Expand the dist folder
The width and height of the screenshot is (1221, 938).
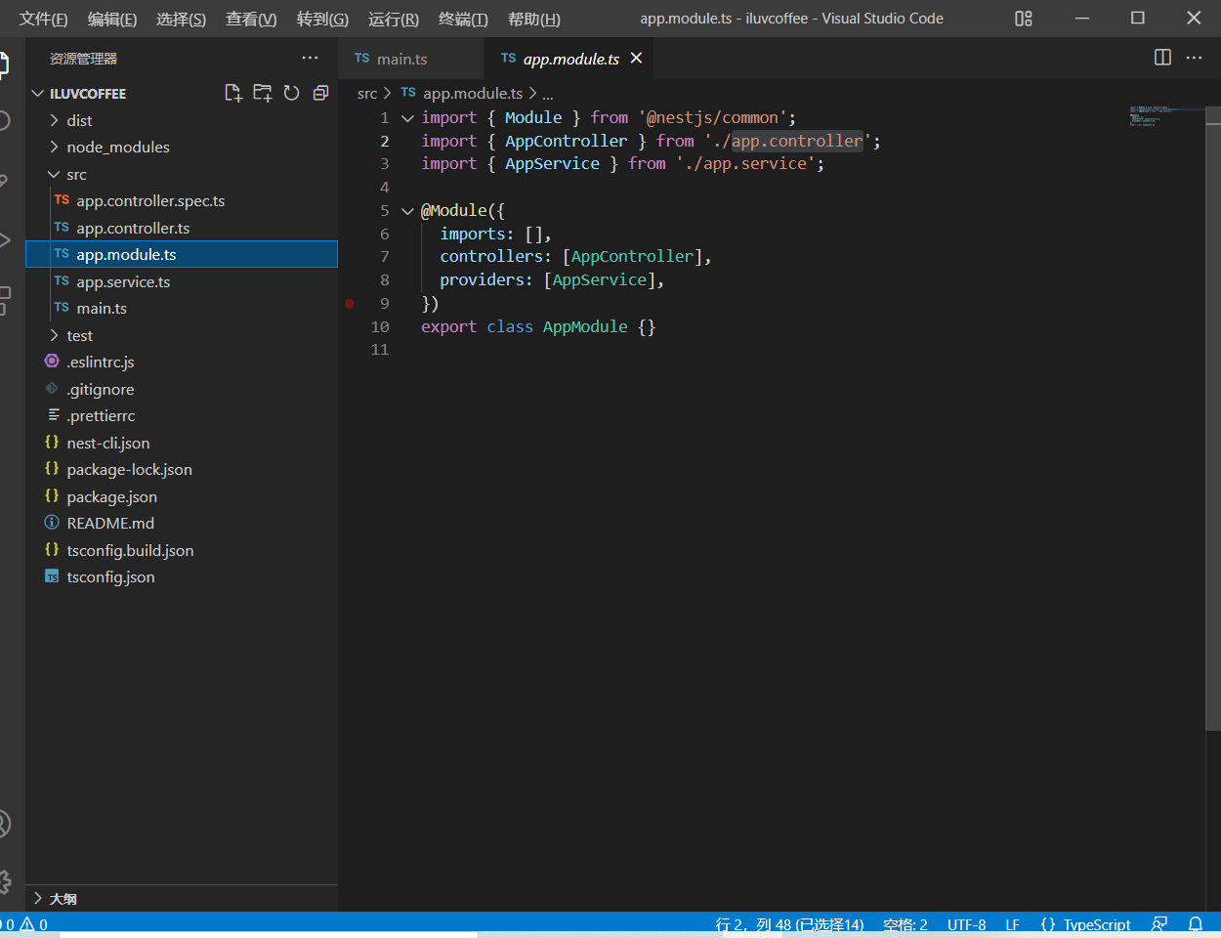pyautogui.click(x=79, y=120)
